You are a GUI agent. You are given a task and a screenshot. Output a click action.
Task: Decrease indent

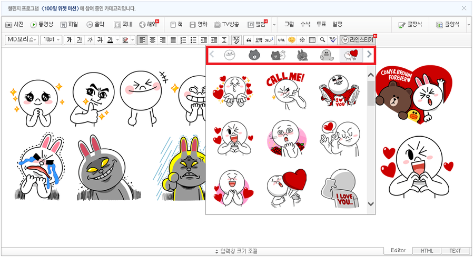click(x=204, y=40)
